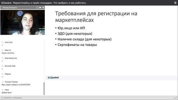Image resolution: width=178 pixels, height=100 pixels.
Task: Click the slide heading 'Требования для регистрации'
Action: 96,17
